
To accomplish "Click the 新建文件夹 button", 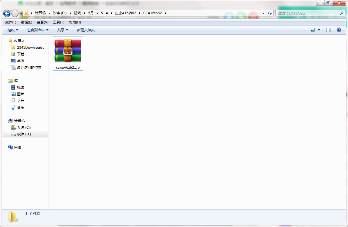I will (x=86, y=30).
